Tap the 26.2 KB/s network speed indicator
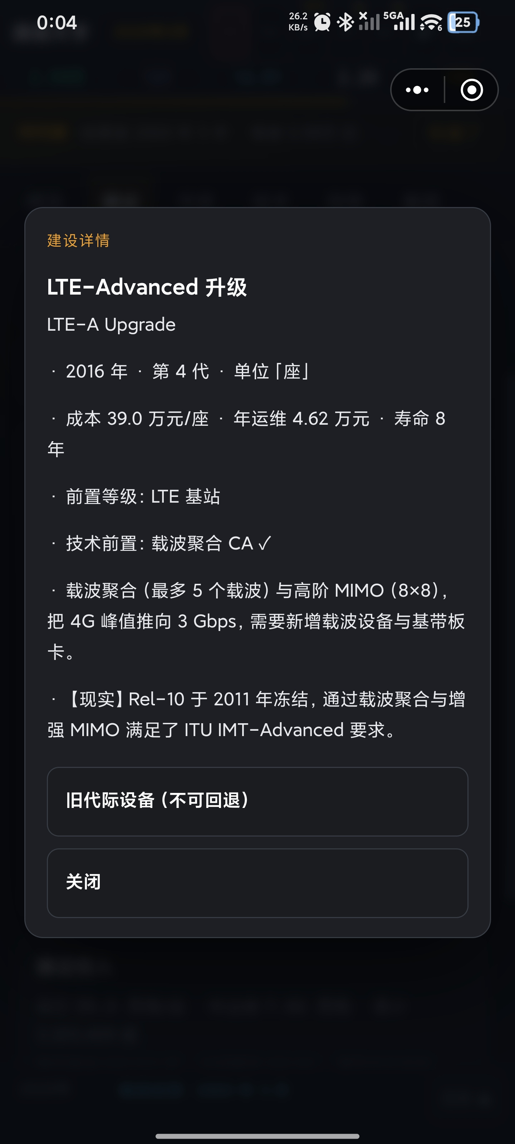515x1144 pixels. pyautogui.click(x=298, y=22)
